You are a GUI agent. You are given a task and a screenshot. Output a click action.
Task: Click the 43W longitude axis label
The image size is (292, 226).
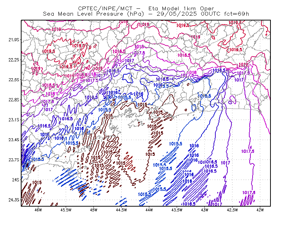point(204,210)
